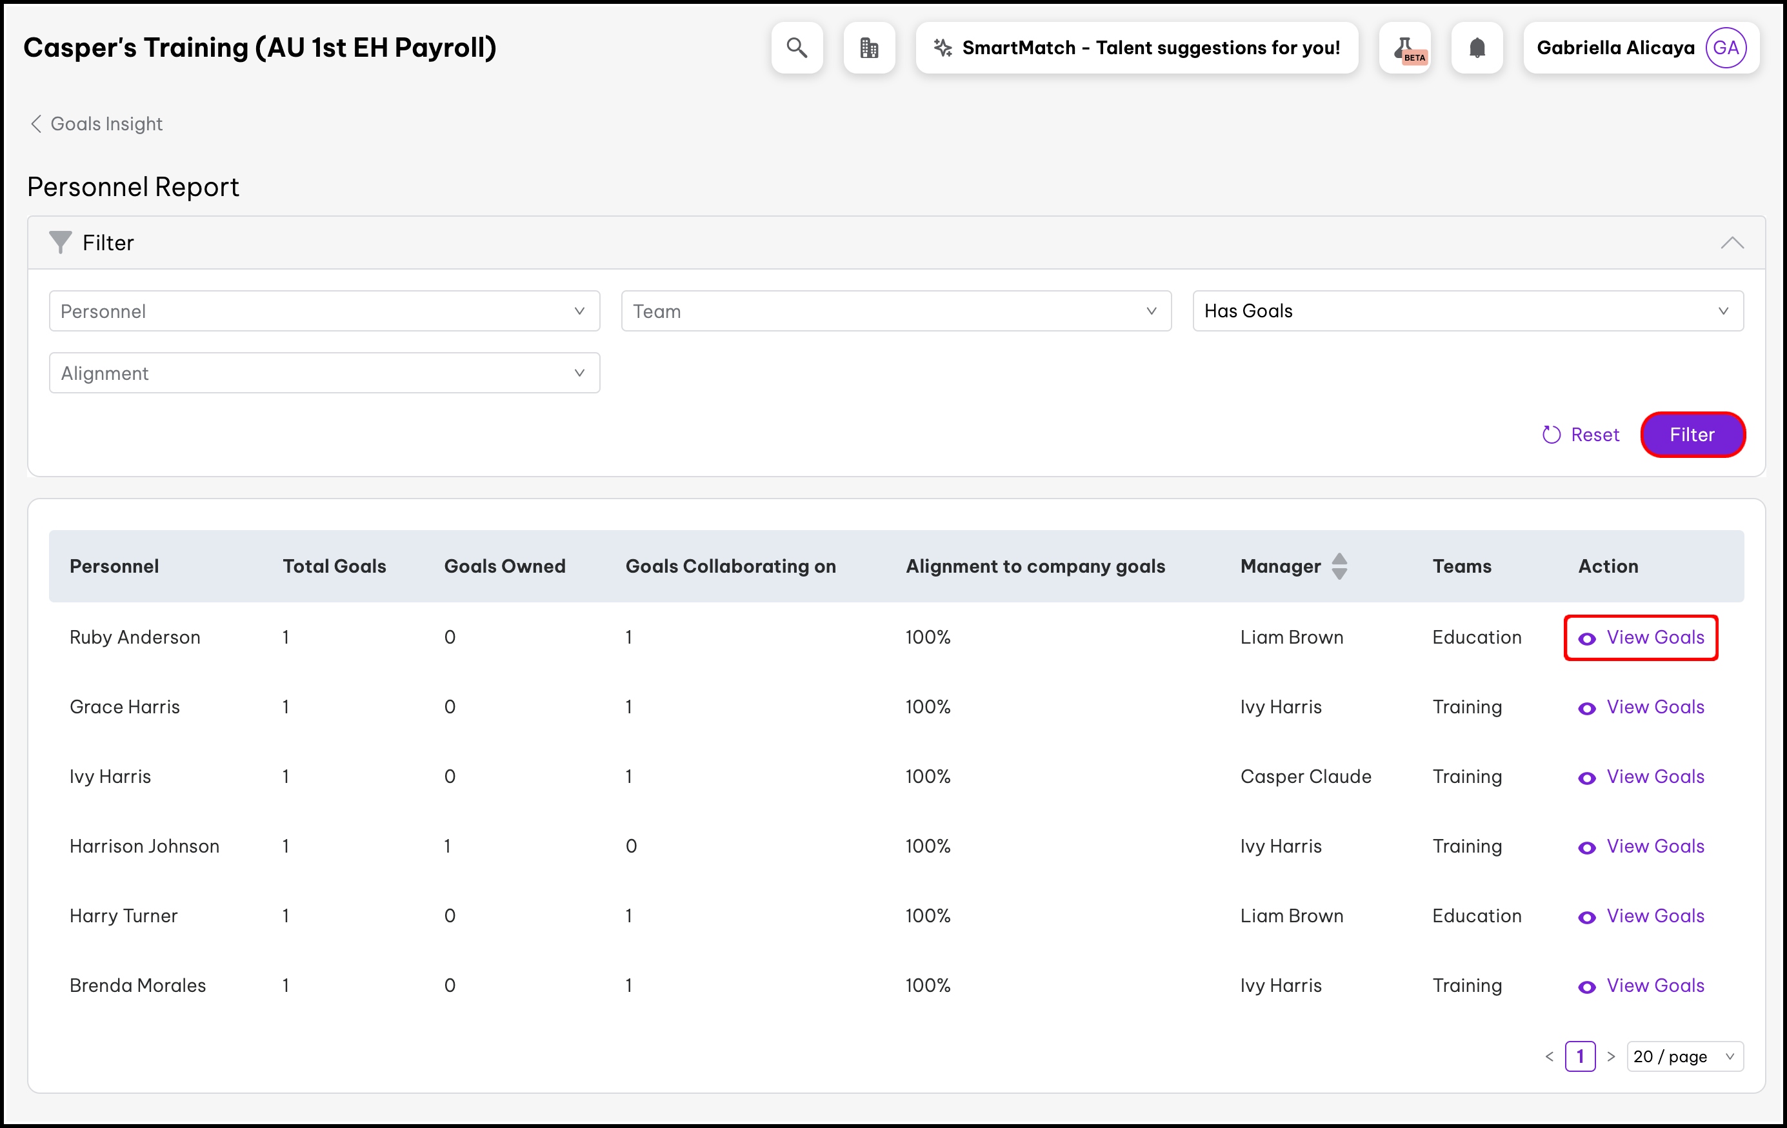
Task: Apply filters with the Filter button
Action: [x=1692, y=435]
